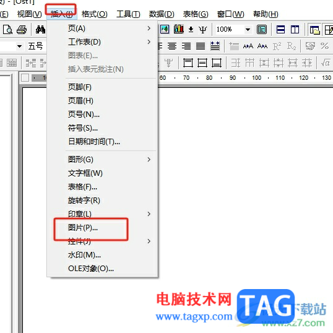Click the downward arrow with underline icon
This screenshot has height=333, width=333.
(x=191, y=30)
